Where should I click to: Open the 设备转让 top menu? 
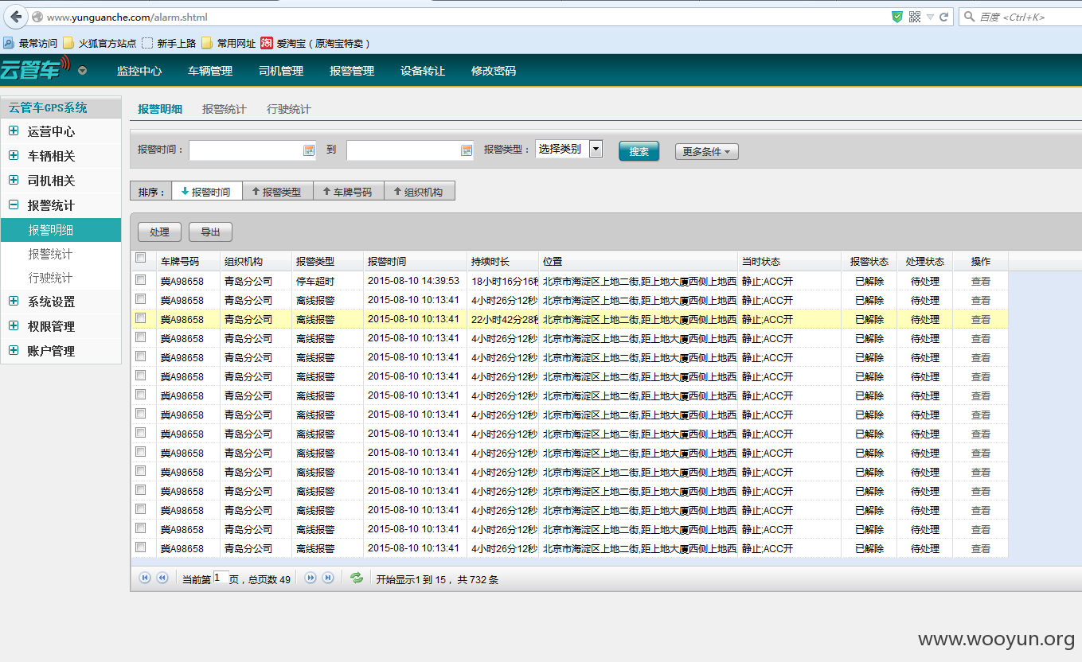tap(423, 71)
